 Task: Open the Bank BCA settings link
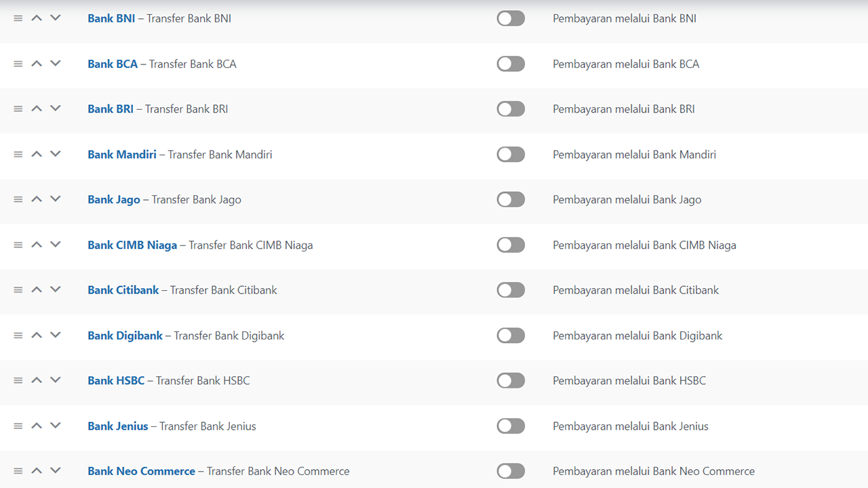(113, 64)
